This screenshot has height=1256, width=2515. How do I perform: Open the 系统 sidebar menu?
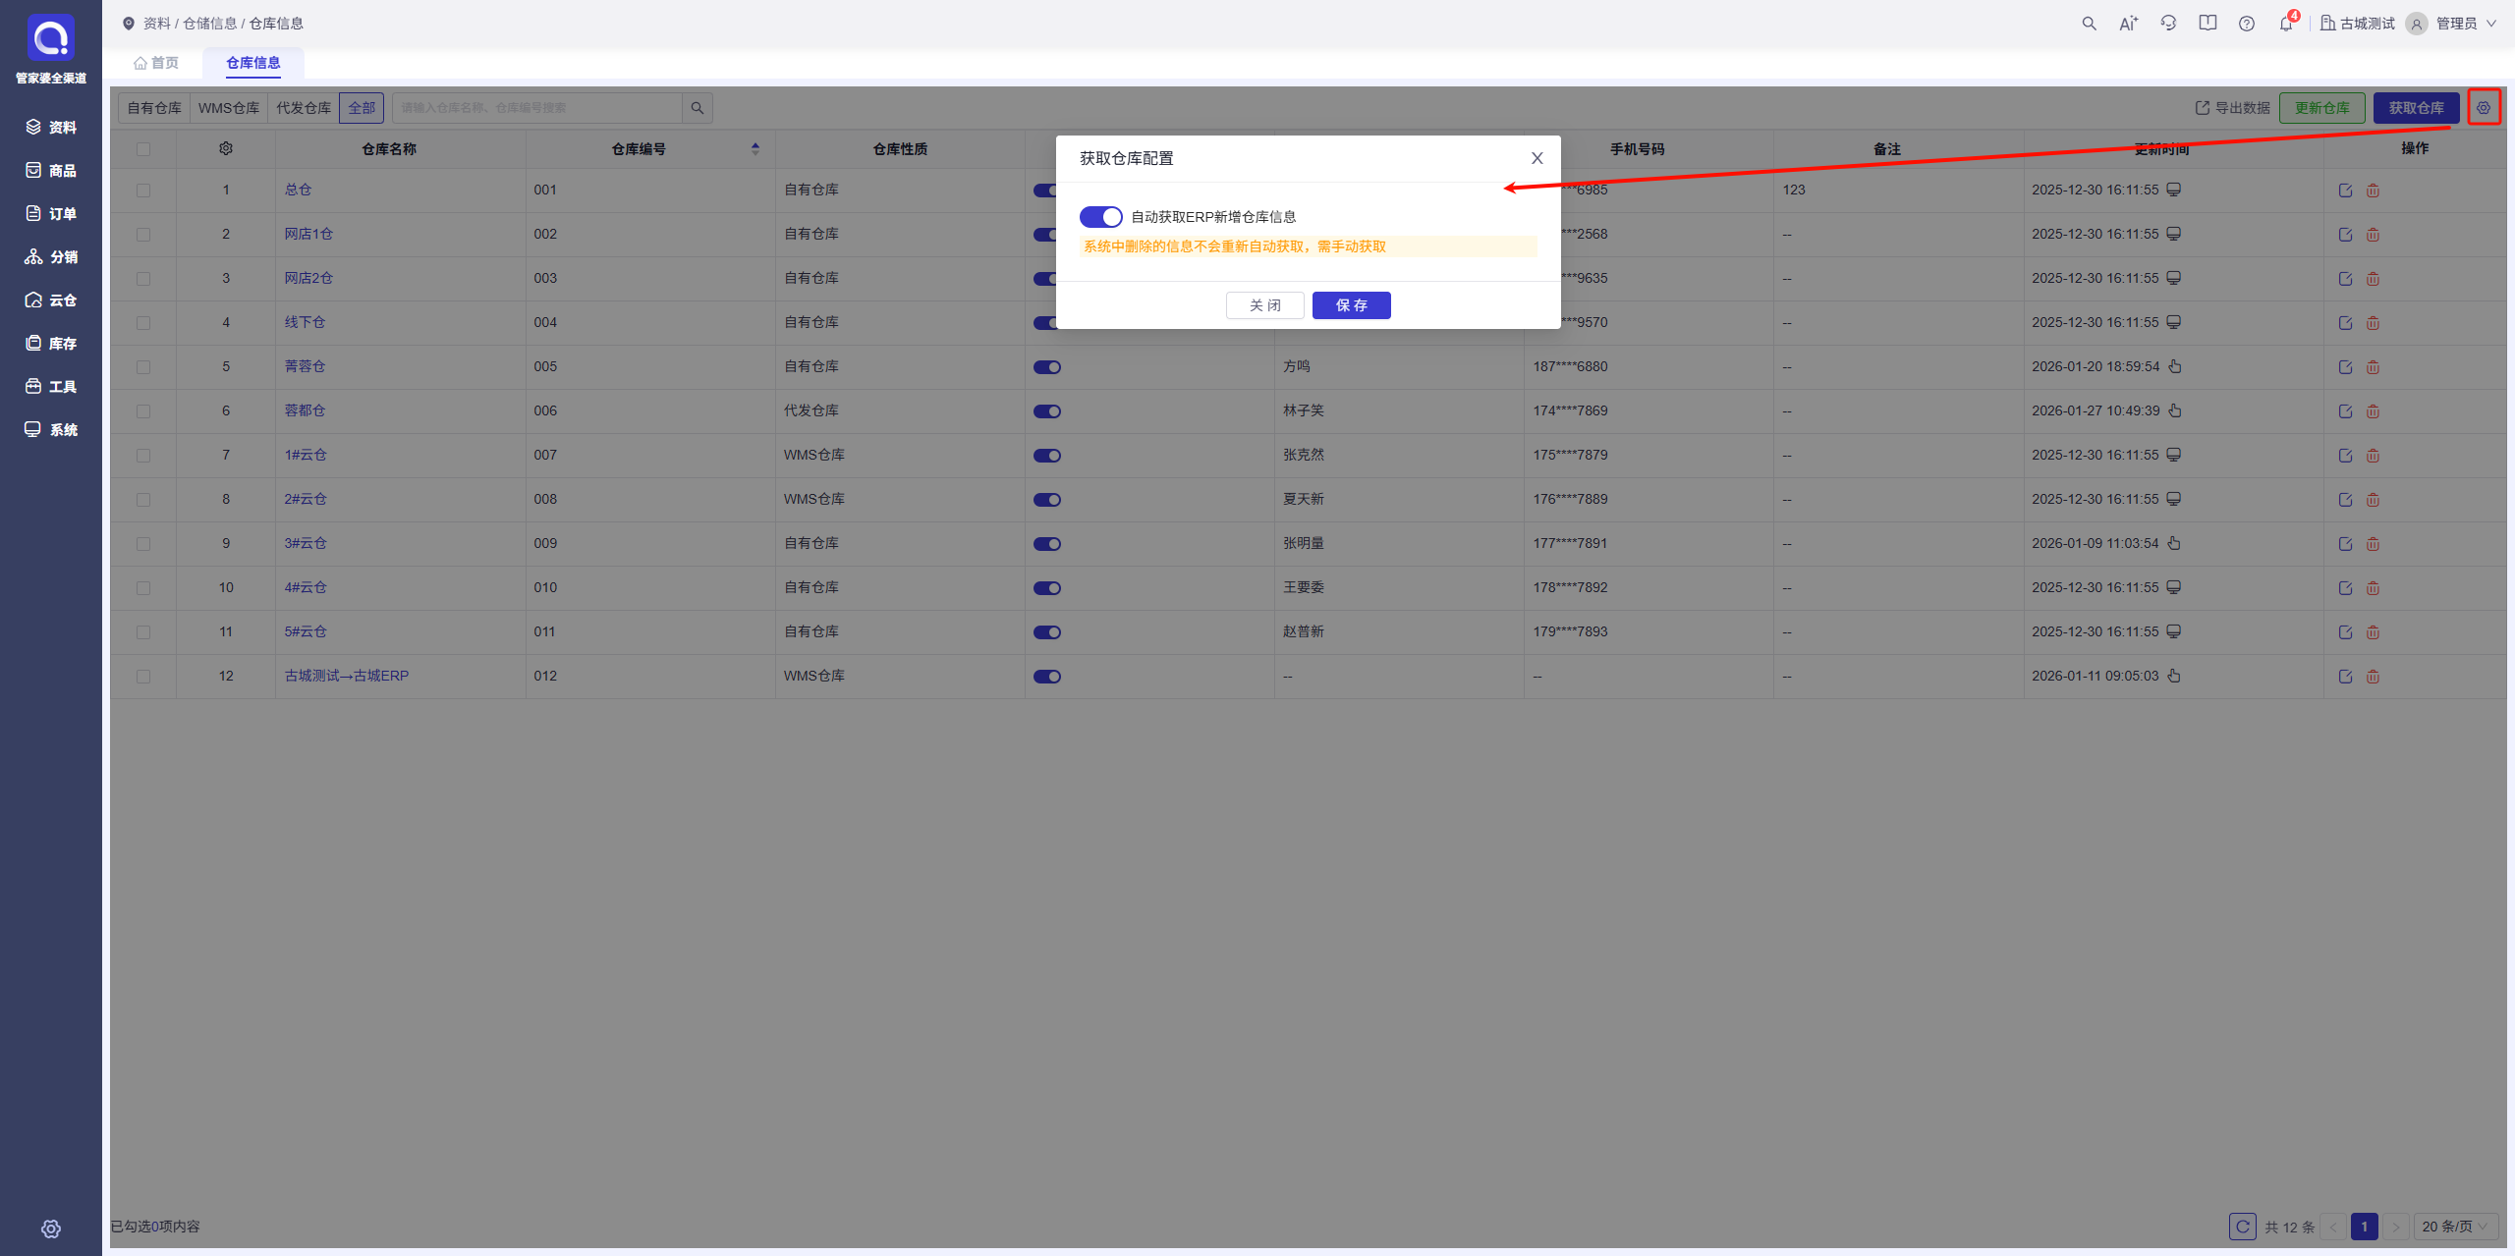(x=51, y=429)
